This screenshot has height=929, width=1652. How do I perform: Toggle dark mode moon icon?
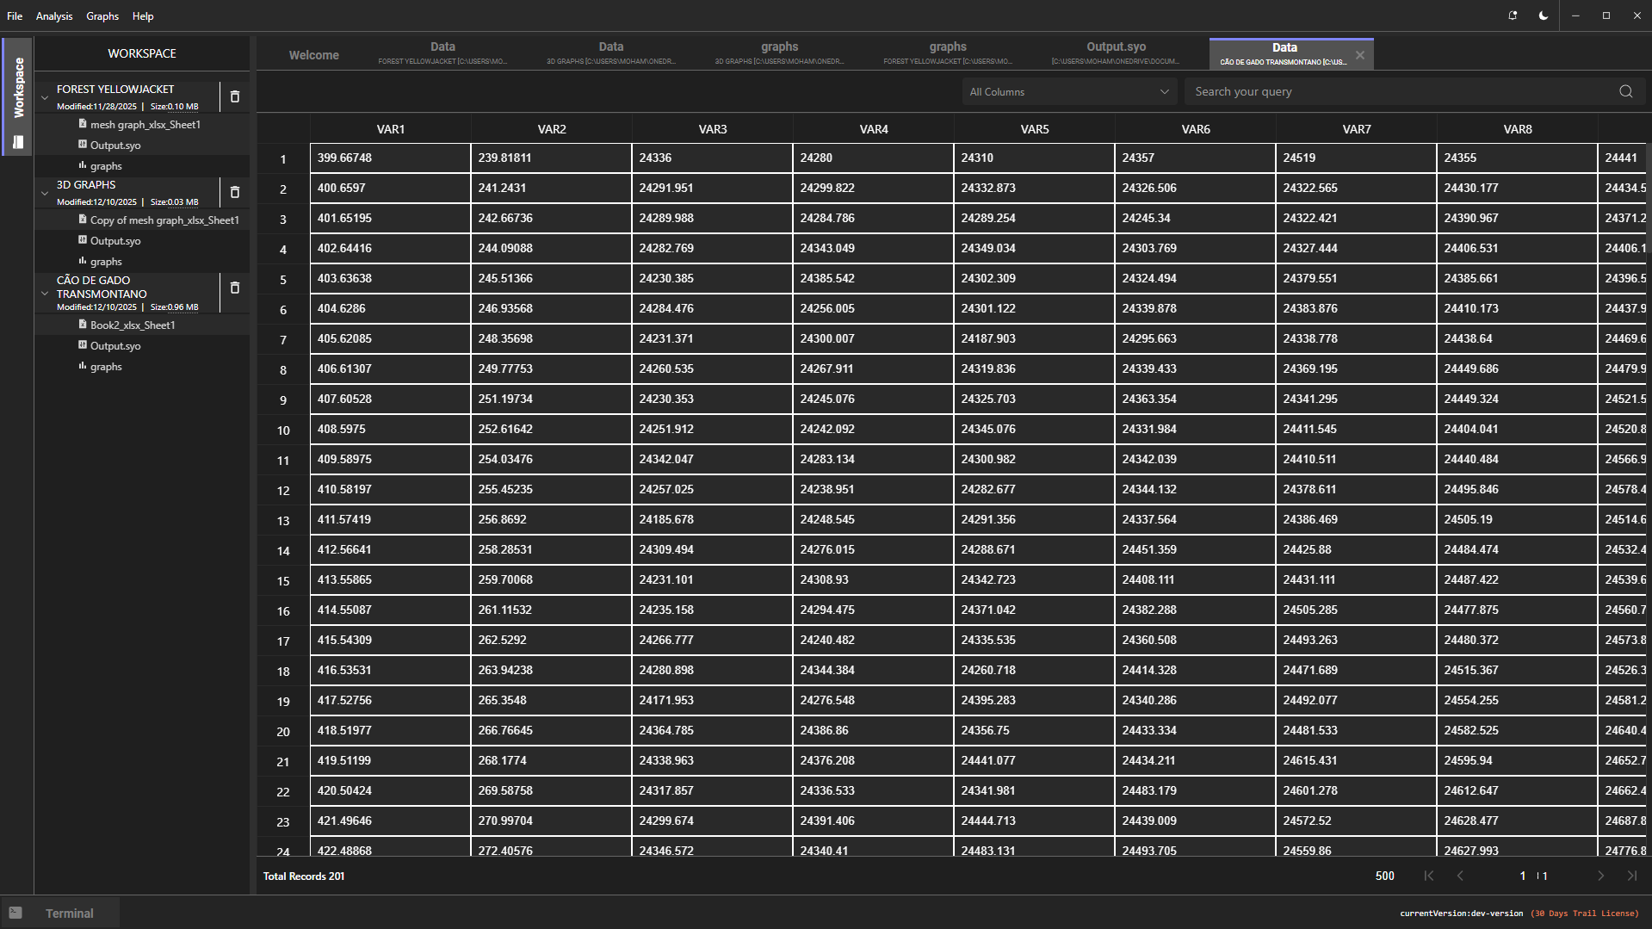click(1543, 15)
